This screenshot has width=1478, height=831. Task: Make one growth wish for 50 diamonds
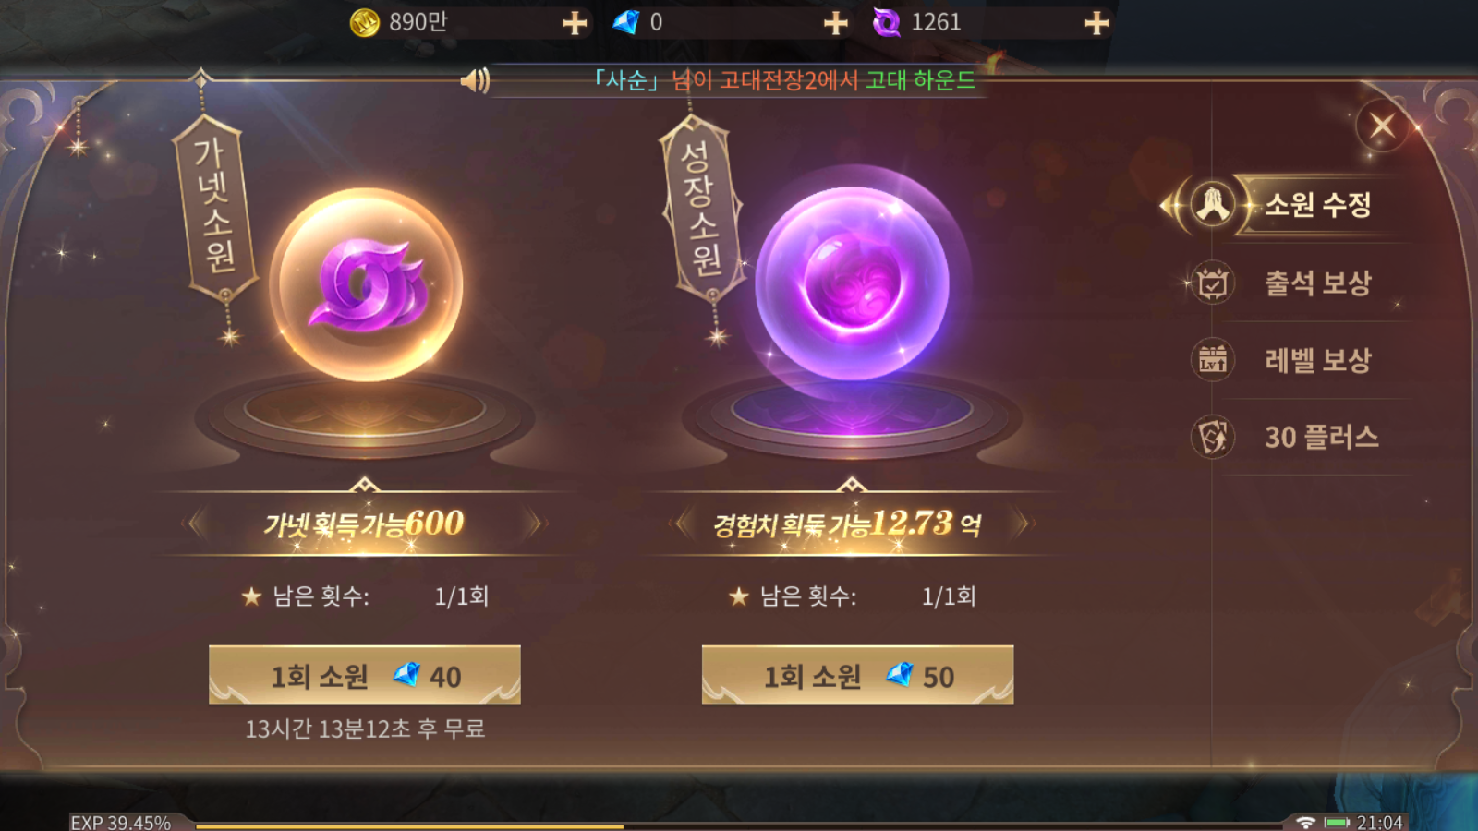click(857, 675)
